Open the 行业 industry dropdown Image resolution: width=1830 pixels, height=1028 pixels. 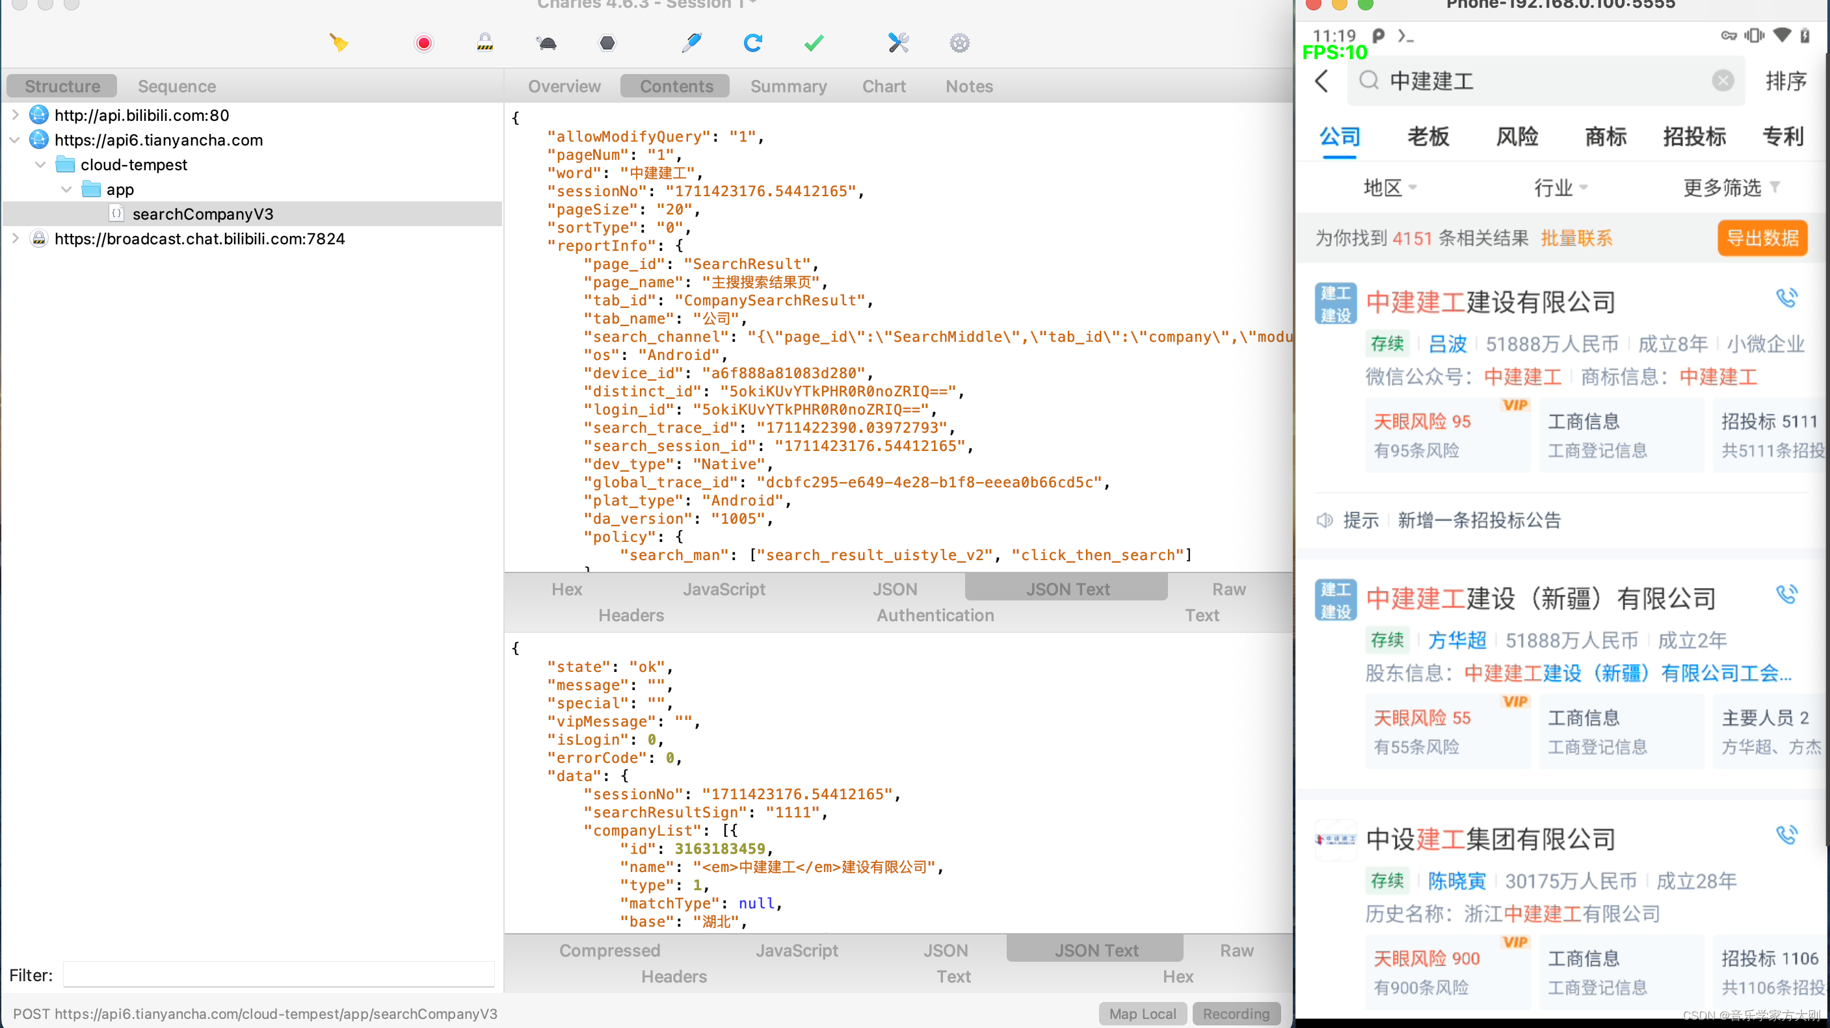coord(1560,187)
